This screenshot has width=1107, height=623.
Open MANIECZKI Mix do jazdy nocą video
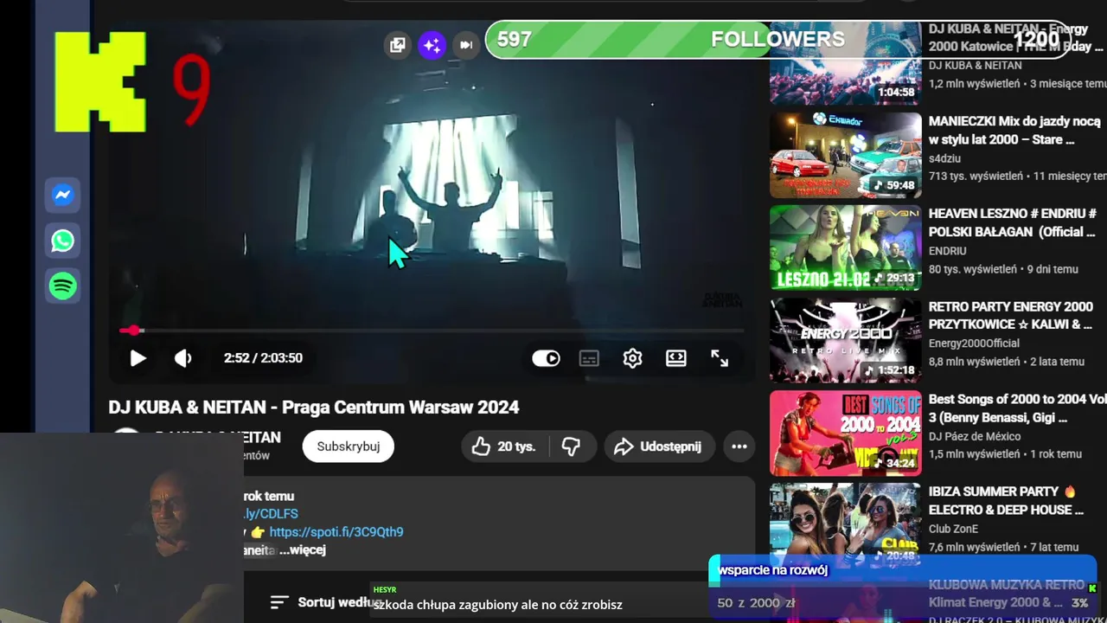click(1014, 131)
